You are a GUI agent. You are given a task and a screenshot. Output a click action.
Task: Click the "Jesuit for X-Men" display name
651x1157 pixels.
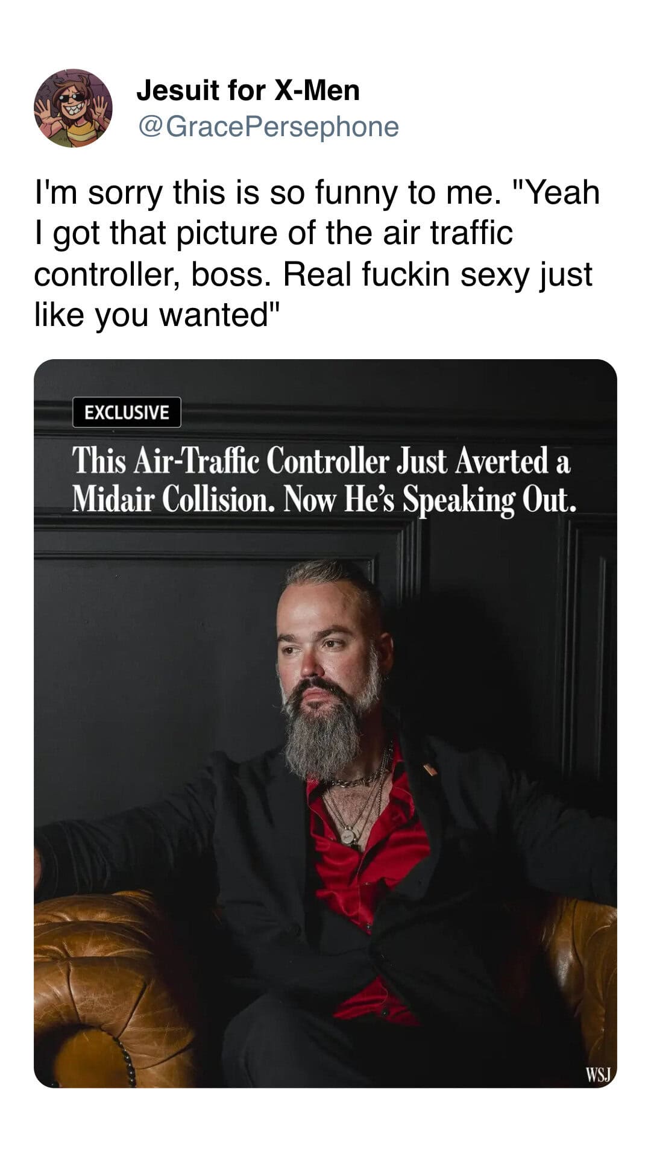click(x=248, y=90)
